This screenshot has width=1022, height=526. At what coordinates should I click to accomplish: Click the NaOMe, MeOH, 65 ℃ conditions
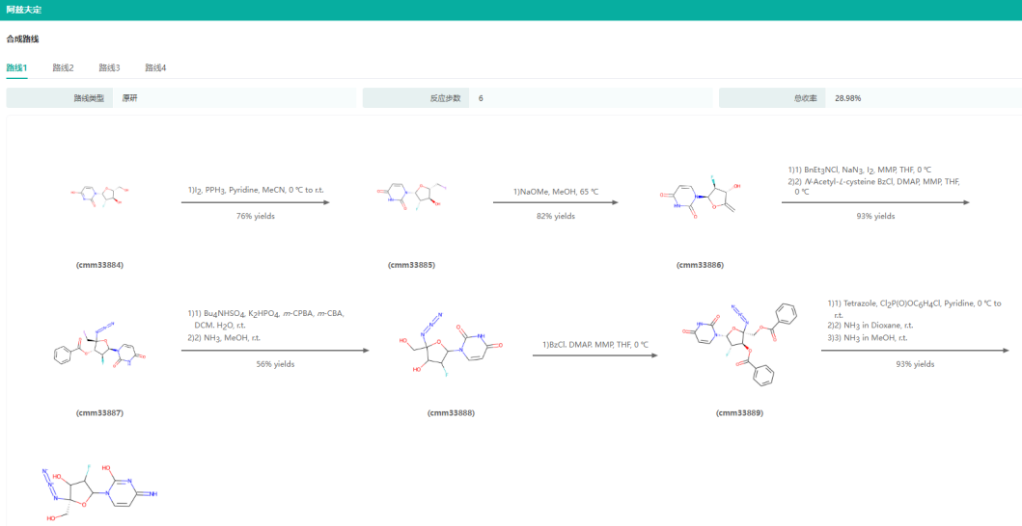555,190
